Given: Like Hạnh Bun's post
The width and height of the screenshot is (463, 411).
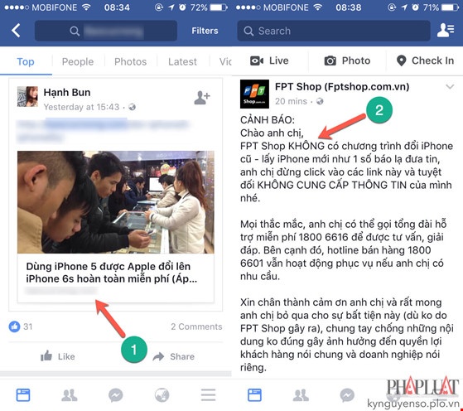Looking at the screenshot, I should (x=58, y=356).
